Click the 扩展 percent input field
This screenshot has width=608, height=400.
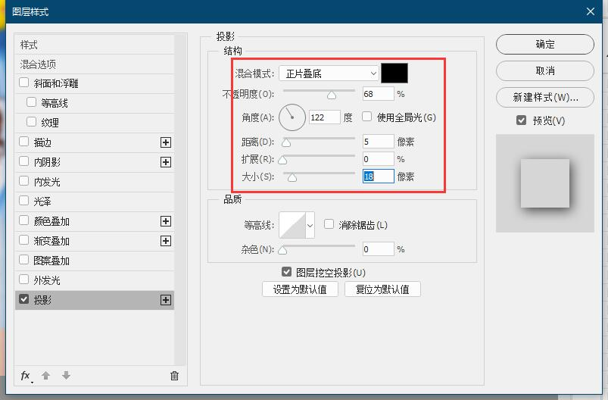pos(378,158)
